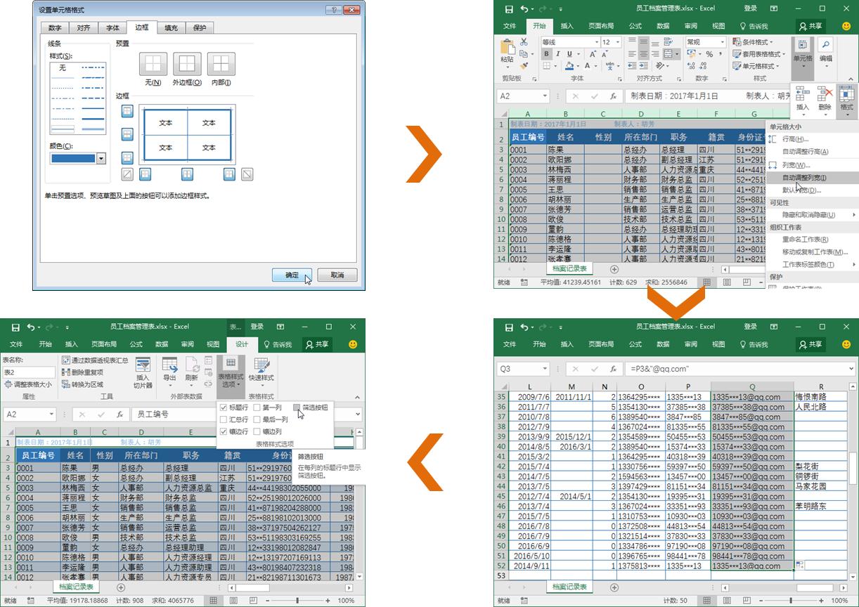Open the 颜色 border color dropdown
The width and height of the screenshot is (859, 607).
pyautogui.click(x=101, y=159)
